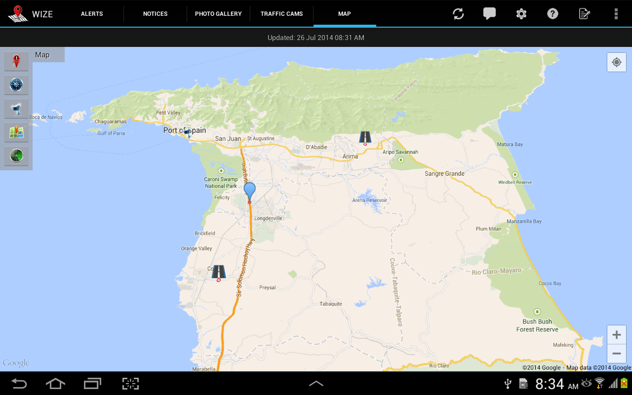Open the PHOTO GALLERY tab
632x395 pixels.
[x=218, y=14]
